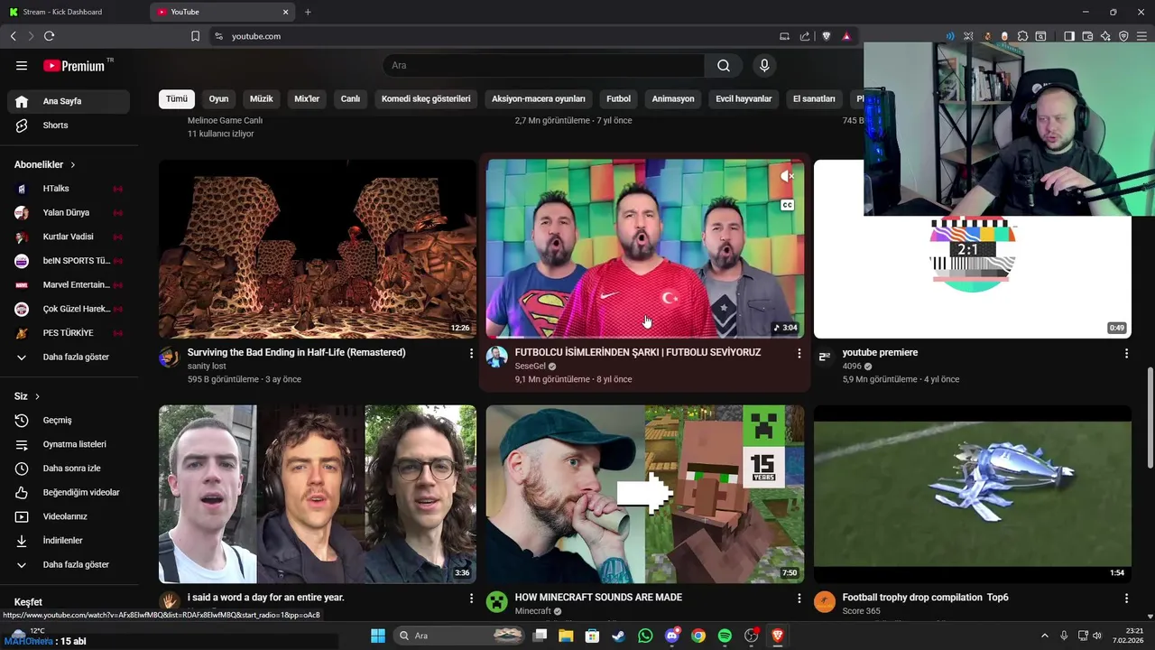The height and width of the screenshot is (650, 1155).
Task: Open Videolarınız page
Action: [69, 516]
